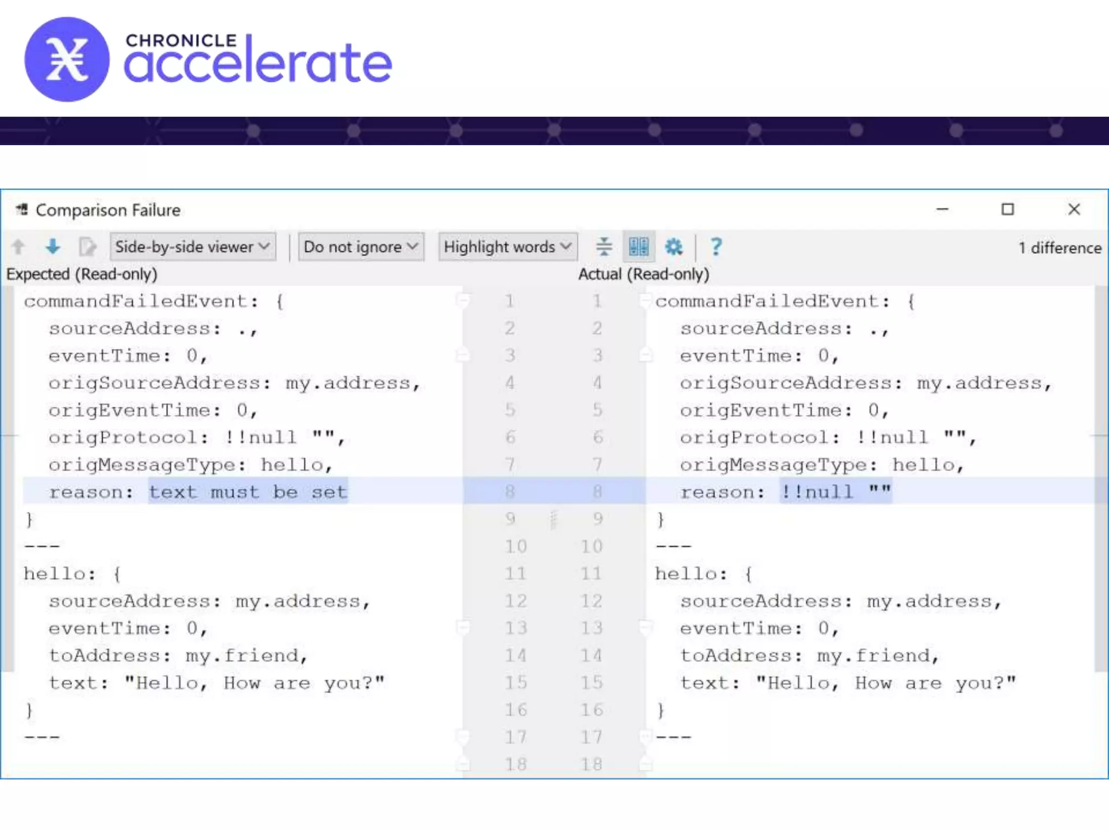Jump to next difference arrow
The height and width of the screenshot is (831, 1109).
53,247
